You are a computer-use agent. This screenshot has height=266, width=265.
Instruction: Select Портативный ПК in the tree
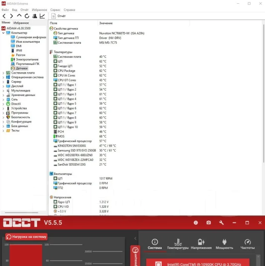point(25,64)
